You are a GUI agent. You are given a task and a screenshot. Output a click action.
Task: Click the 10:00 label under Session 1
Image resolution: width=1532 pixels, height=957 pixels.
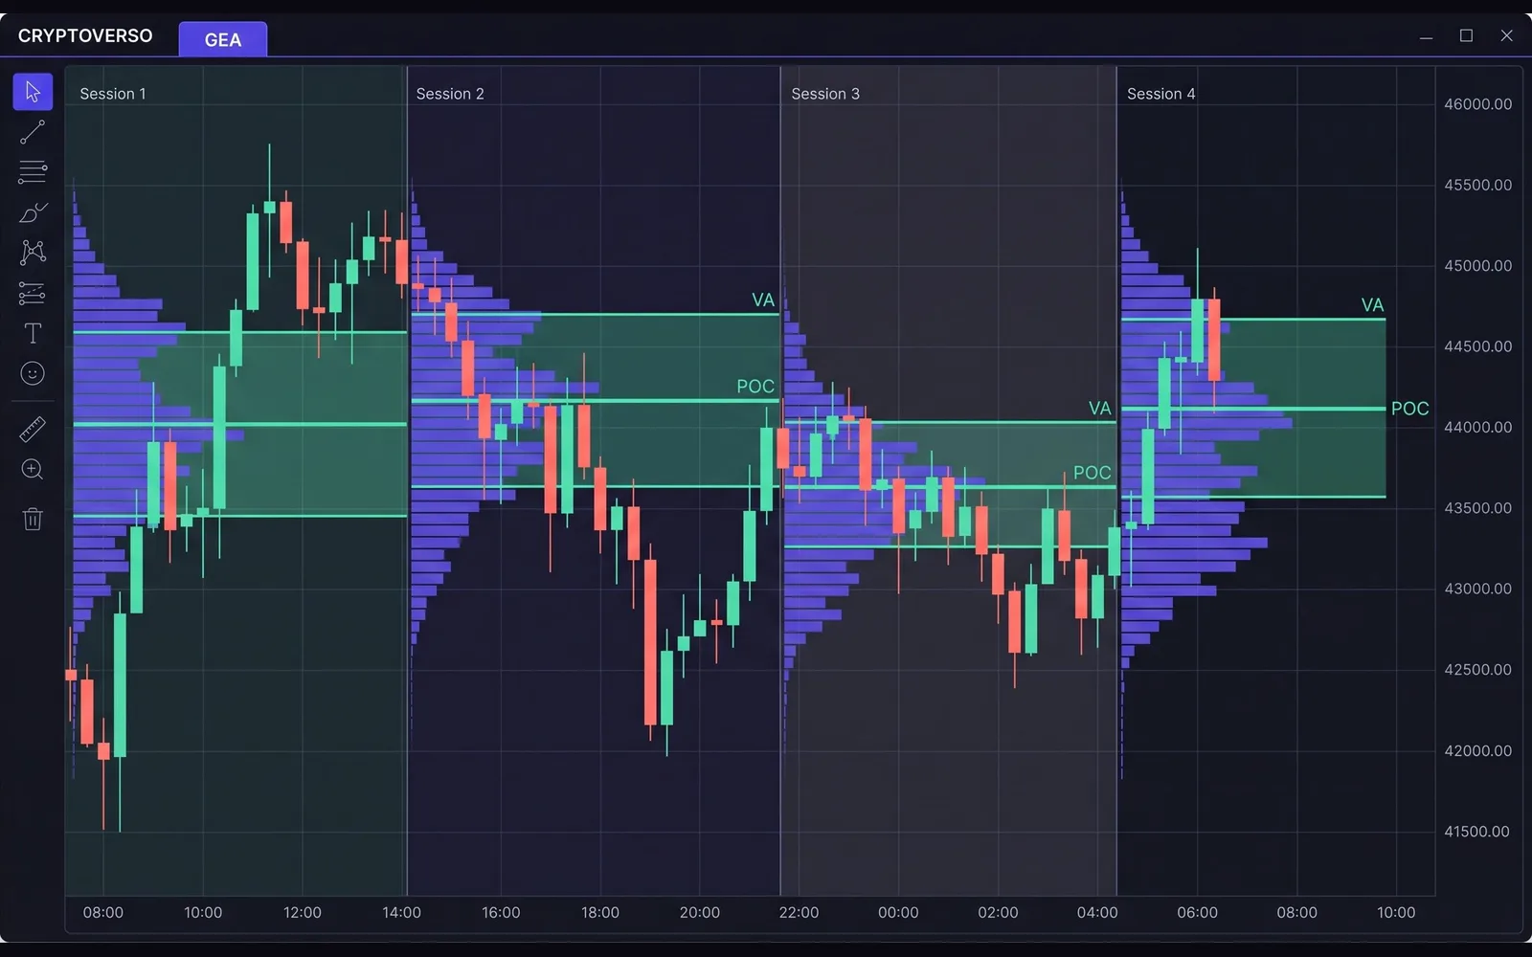point(203,913)
